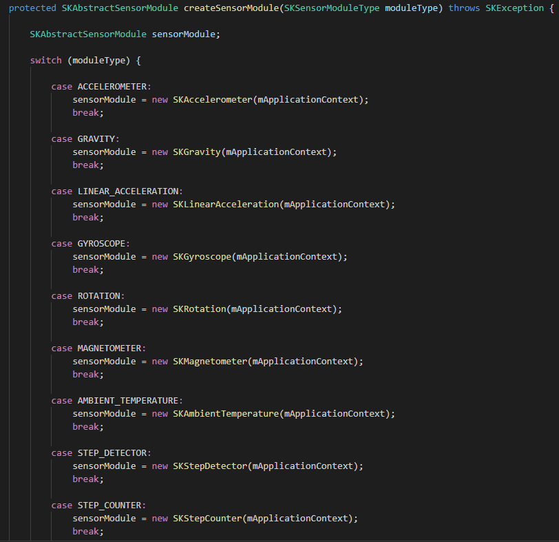Click the AMBIENT_TEMPERATURE case label
559x542 pixels.
pyautogui.click(x=130, y=400)
